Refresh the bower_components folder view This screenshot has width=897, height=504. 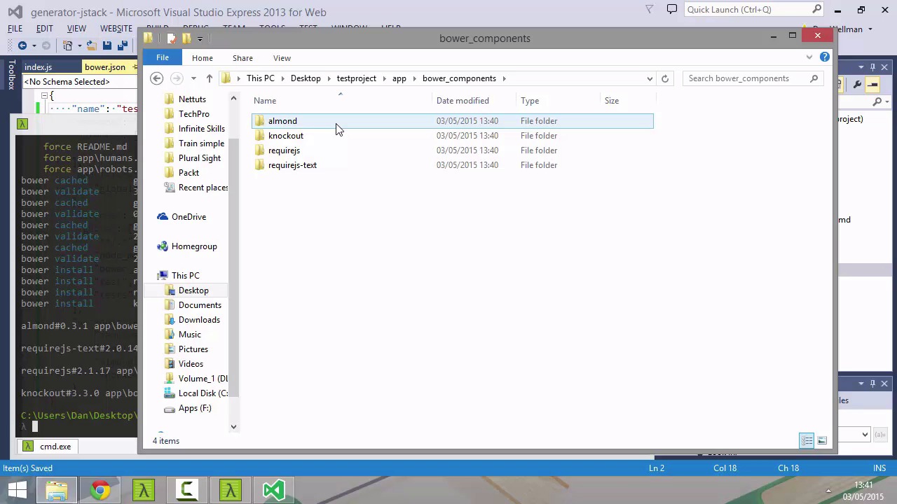[x=665, y=78]
